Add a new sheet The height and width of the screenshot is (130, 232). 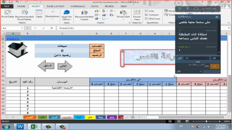tap(133, 117)
